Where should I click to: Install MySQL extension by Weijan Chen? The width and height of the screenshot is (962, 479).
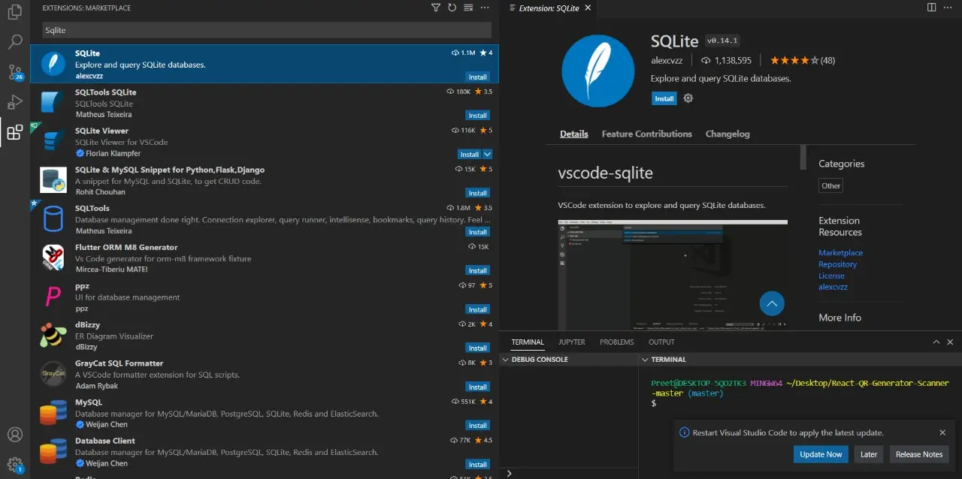[478, 425]
